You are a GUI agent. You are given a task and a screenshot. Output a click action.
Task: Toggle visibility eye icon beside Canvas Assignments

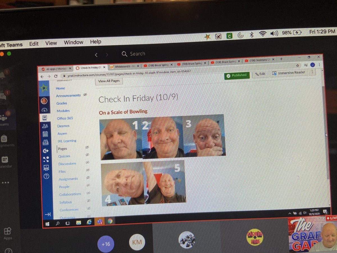click(88, 178)
